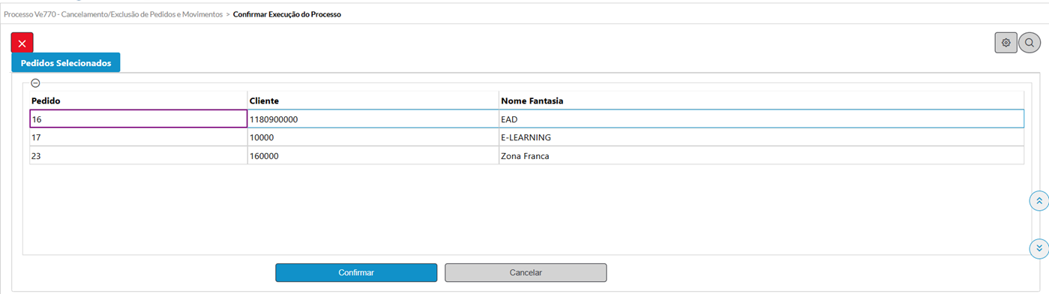This screenshot has height=294, width=1049.
Task: Select the Pedidos Selecionados tab
Action: [x=66, y=63]
